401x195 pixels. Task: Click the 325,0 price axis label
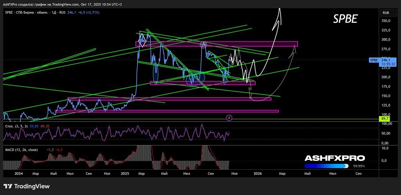pos(386,30)
